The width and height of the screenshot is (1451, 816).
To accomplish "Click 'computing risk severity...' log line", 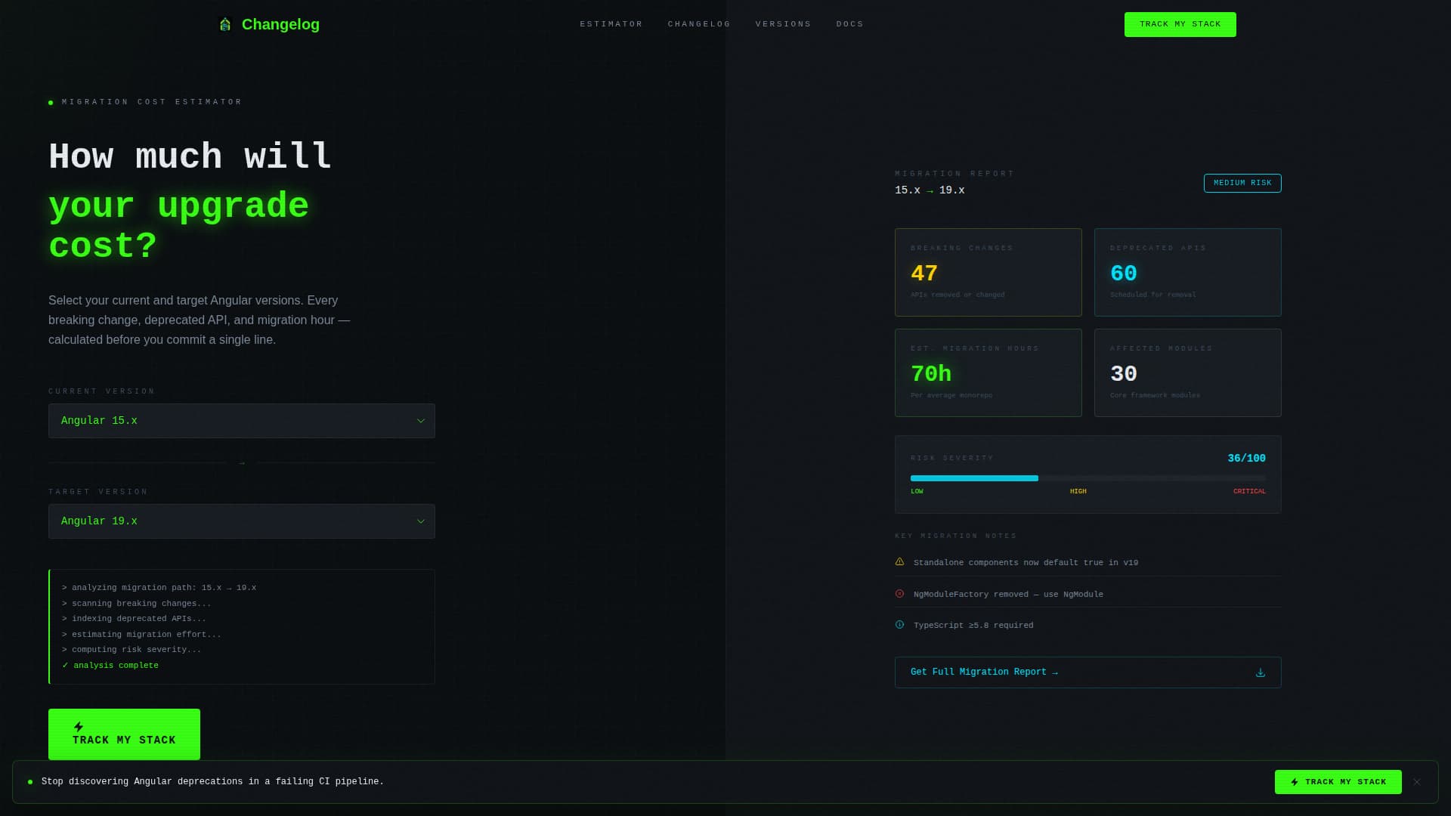I will coord(131,650).
